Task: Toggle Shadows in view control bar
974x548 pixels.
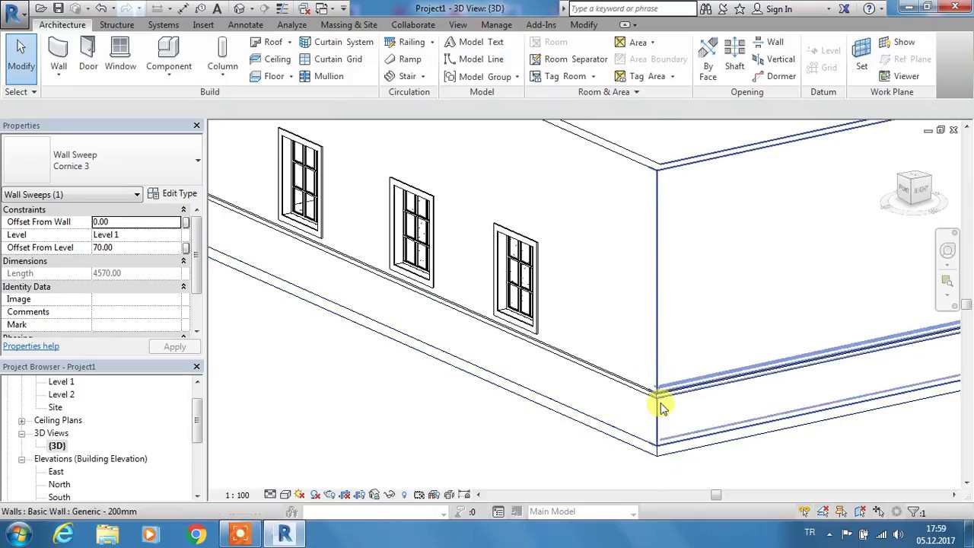Action: [315, 495]
